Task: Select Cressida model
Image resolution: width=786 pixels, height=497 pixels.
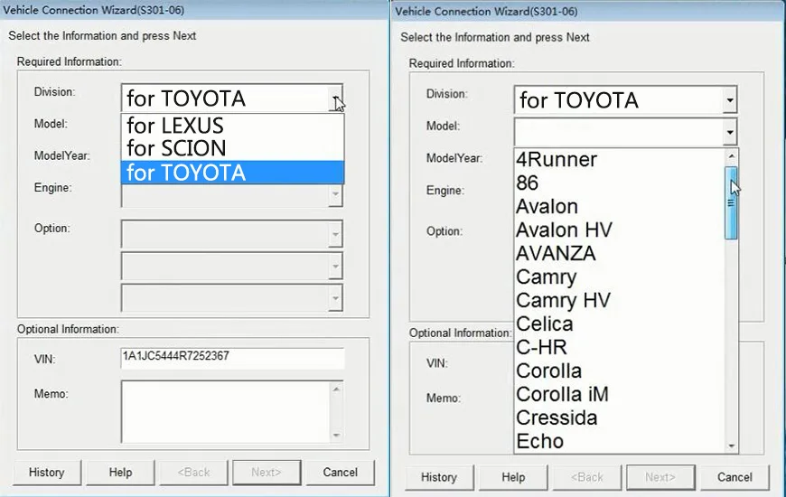Action: [620, 418]
